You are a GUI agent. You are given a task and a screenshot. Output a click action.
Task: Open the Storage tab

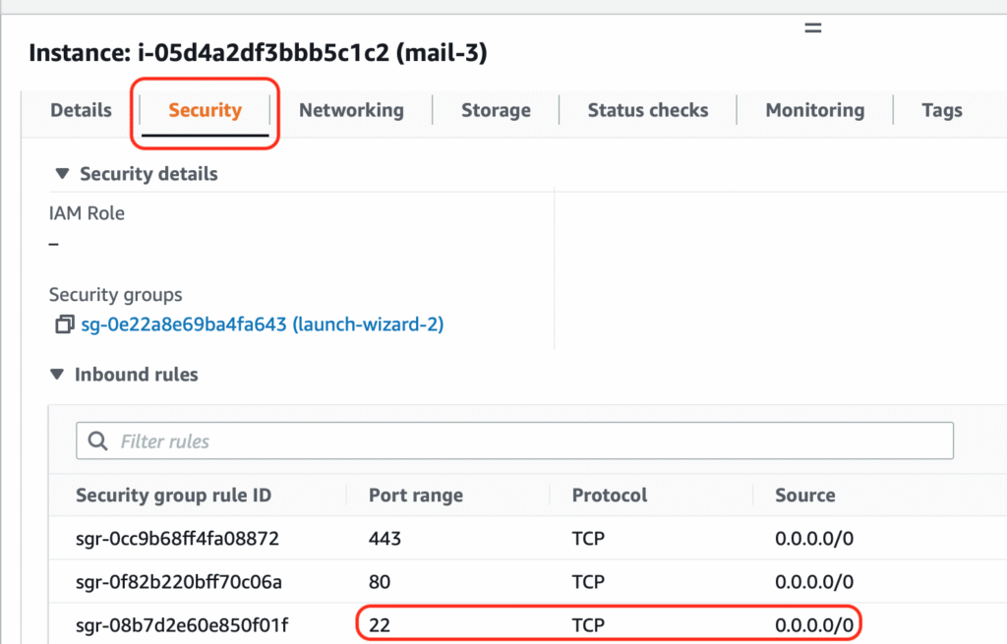(496, 110)
